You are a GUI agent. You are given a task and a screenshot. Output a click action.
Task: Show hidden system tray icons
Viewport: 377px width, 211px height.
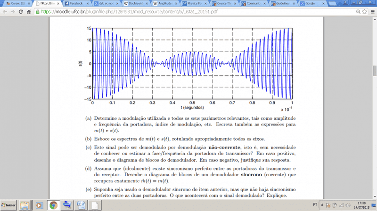323,205
